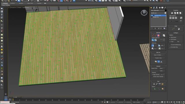Select Polygon sub-object mode
Viewport: 185px width, 104px height.
pyautogui.click(x=158, y=36)
